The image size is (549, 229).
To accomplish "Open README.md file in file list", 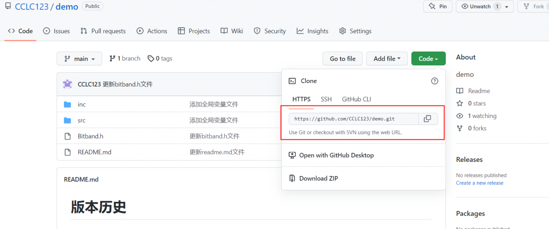I will [94, 152].
